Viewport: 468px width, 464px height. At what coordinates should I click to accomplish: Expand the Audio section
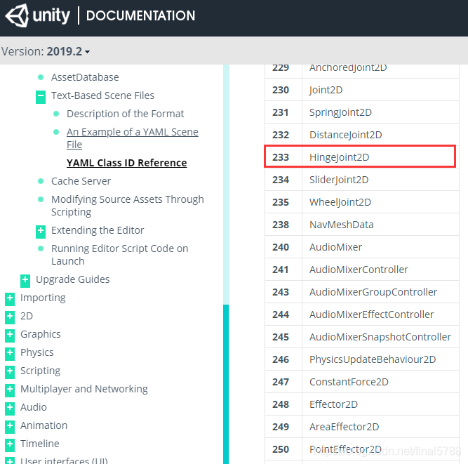pos(10,408)
